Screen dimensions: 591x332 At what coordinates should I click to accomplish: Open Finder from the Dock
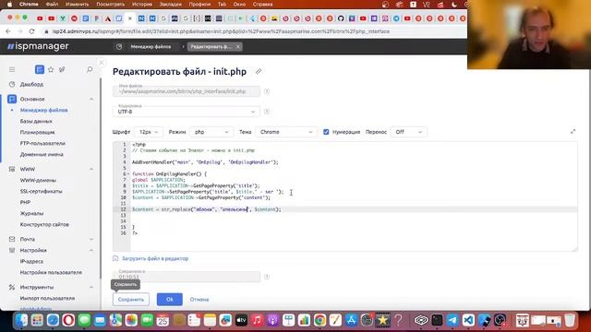coord(21,320)
